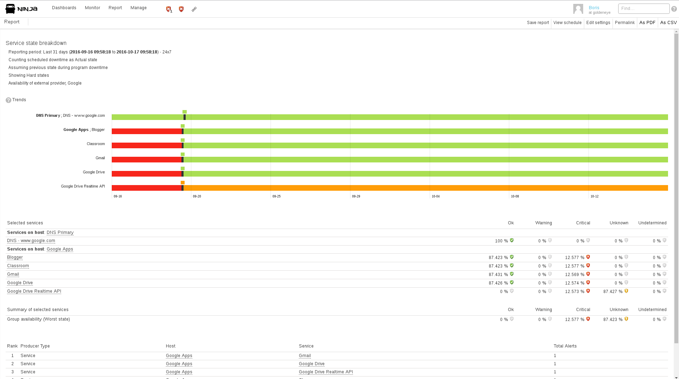Click the '100 %' Ok value for DNS
The width and height of the screenshot is (679, 379).
point(501,241)
